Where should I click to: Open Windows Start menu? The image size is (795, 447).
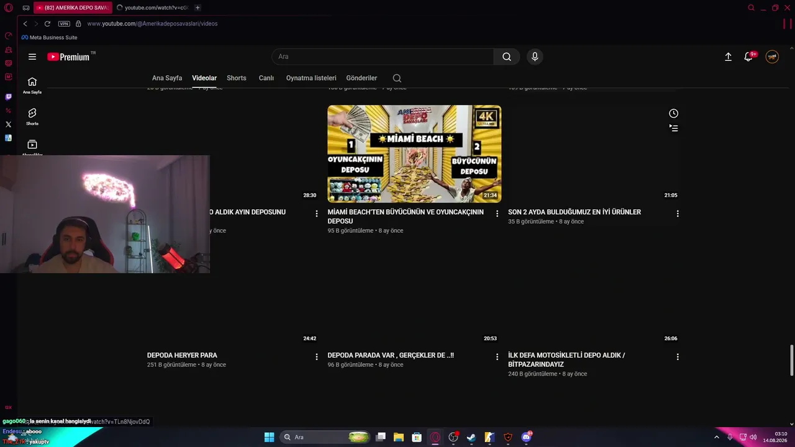tap(269, 437)
